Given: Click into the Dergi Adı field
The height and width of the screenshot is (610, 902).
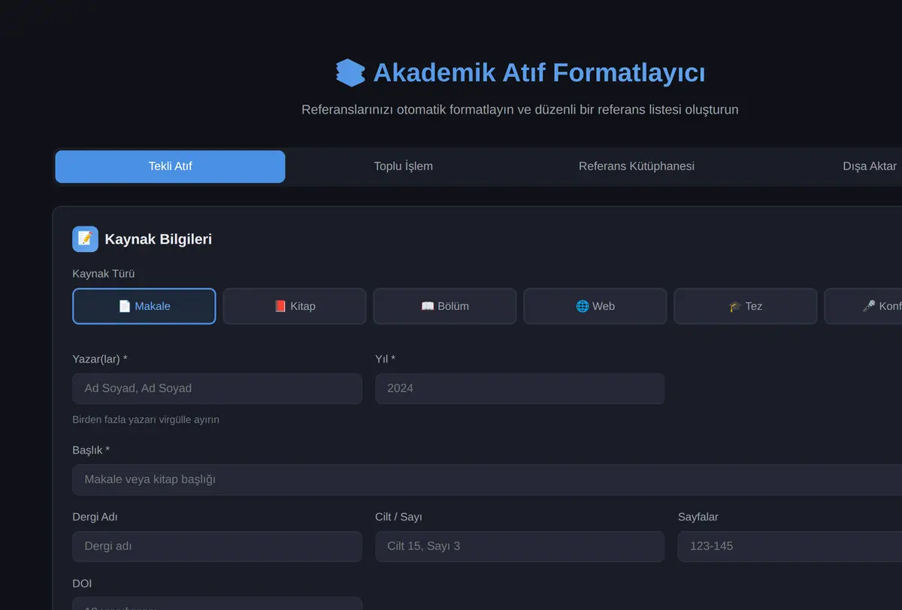Looking at the screenshot, I should [x=217, y=547].
